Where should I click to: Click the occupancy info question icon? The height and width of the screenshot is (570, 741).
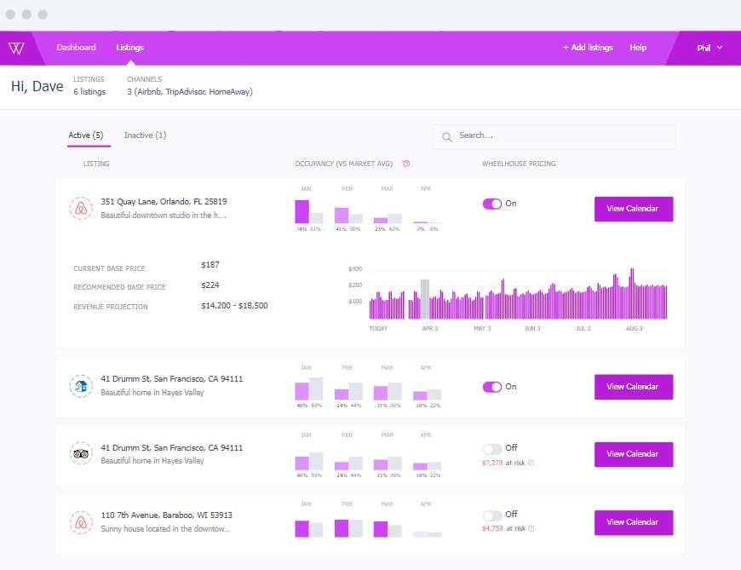[x=406, y=164]
